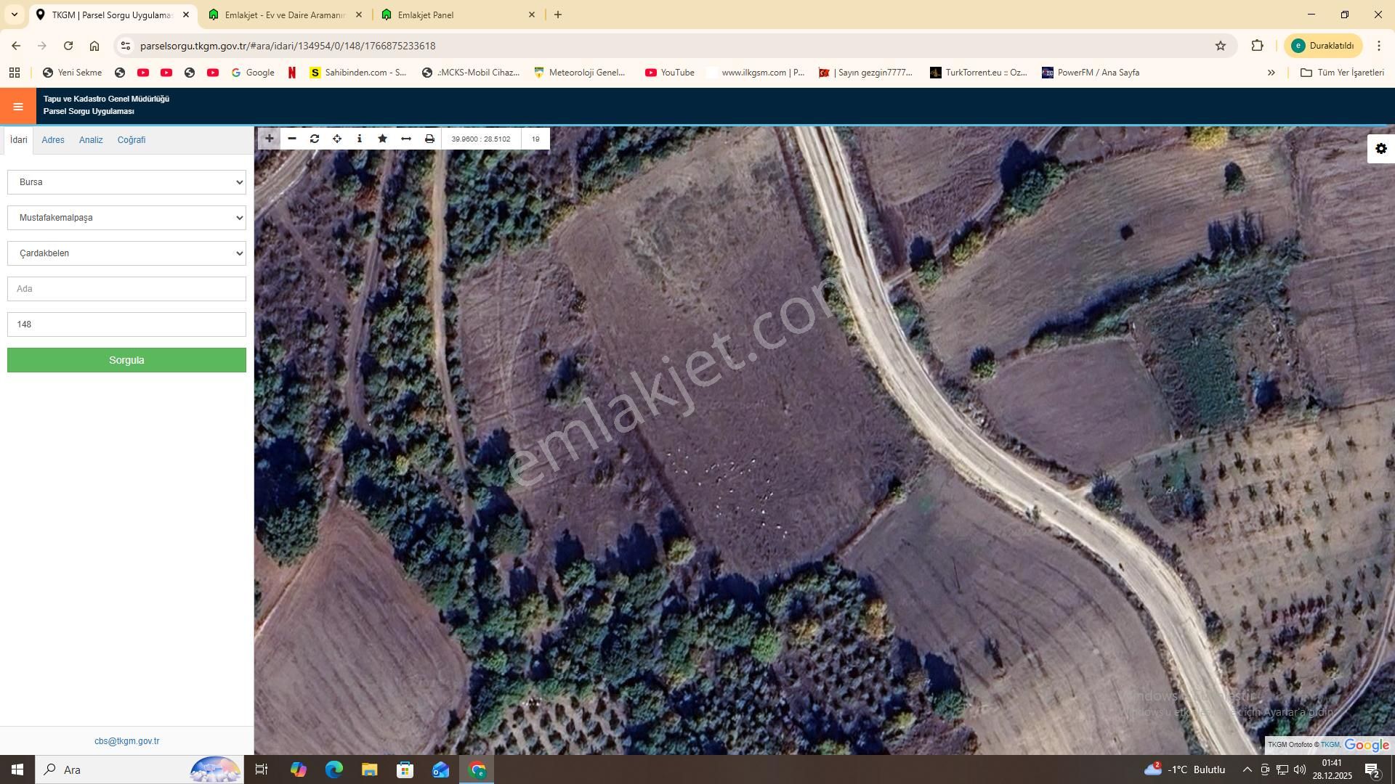The height and width of the screenshot is (784, 1395).
Task: Switch to Emlakjet Ev ve Daire tab
Action: tap(286, 15)
